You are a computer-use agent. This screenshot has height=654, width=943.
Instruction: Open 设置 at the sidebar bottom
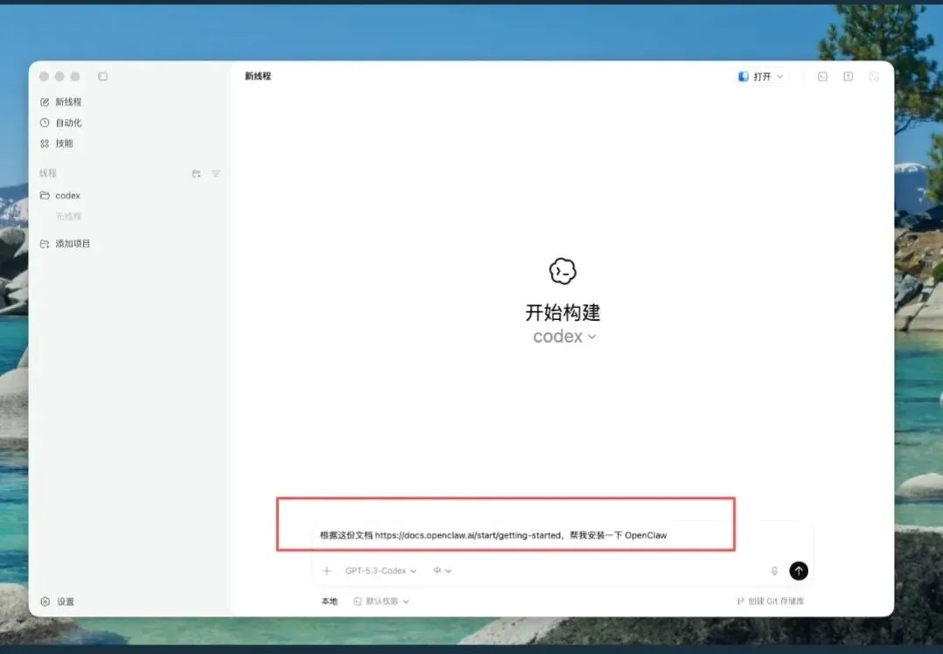[x=57, y=602]
